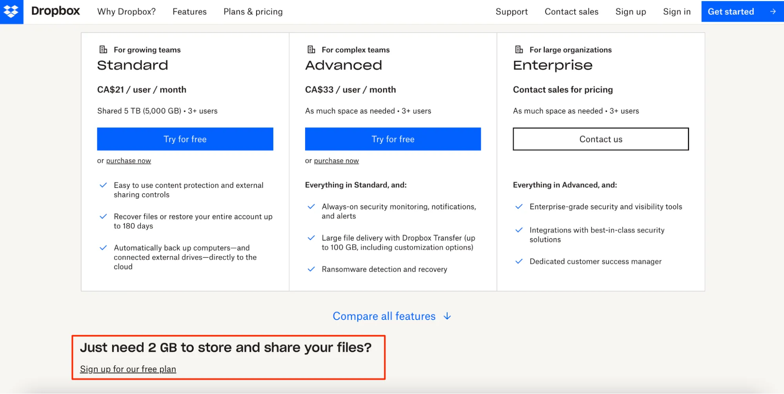Click the checkmark beside Dedicated customer success manager
Image resolution: width=784 pixels, height=394 pixels.
click(519, 261)
